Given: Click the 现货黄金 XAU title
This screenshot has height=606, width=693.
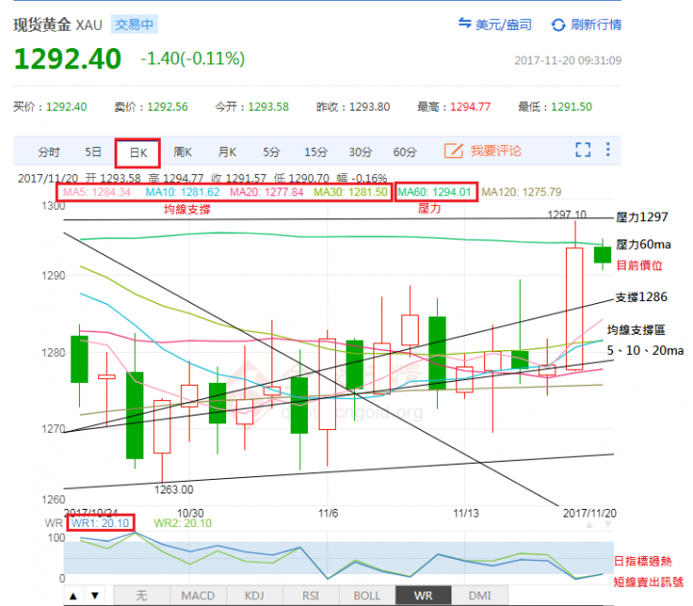Looking at the screenshot, I should tap(58, 25).
